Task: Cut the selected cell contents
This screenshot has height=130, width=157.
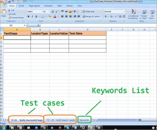Action: click(11, 10)
